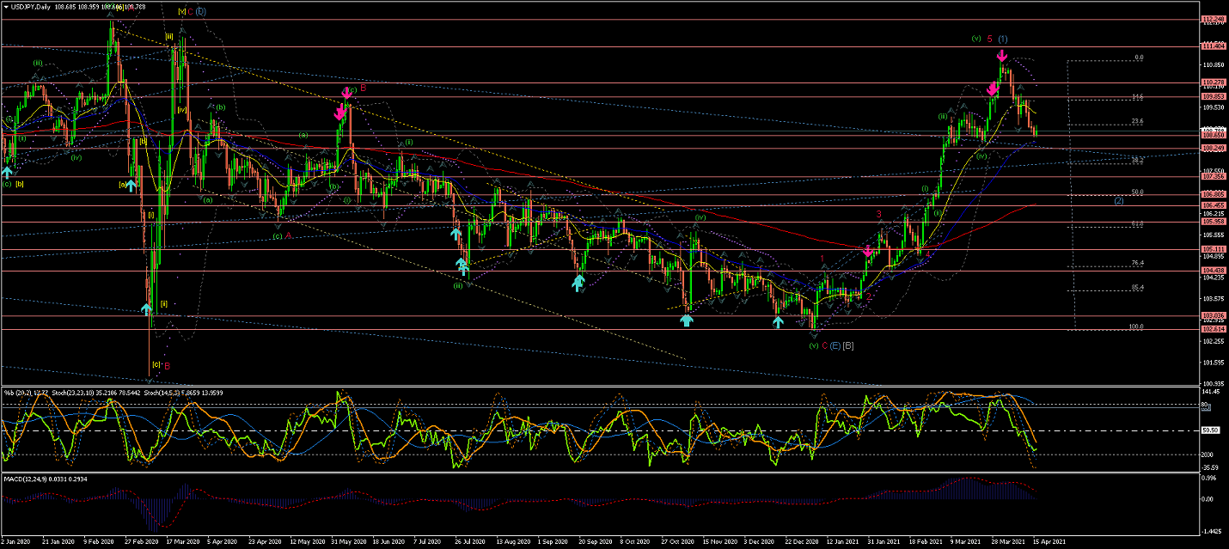Click the Fibonacci 76.4 level label
Viewport: 1229px width, 549px height.
[1137, 263]
